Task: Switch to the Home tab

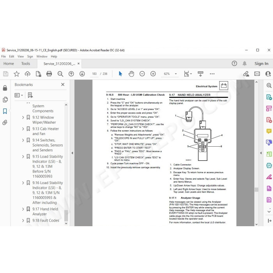Action: [x=9, y=64]
